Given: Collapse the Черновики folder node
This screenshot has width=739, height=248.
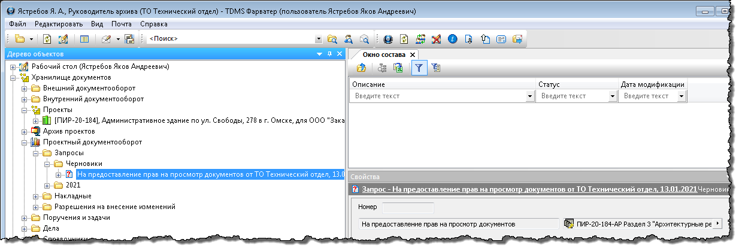Looking at the screenshot, I should (46, 164).
